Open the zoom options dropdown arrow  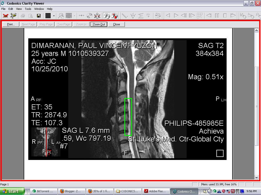pyautogui.click(x=74, y=15)
